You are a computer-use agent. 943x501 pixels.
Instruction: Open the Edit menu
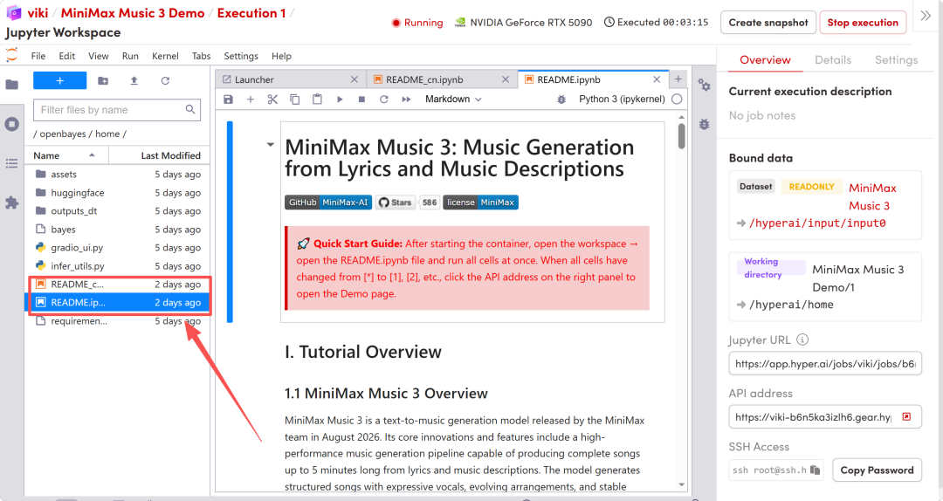[66, 56]
